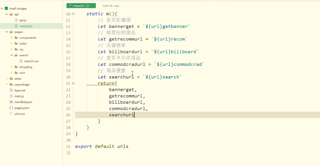Click the api folder icon

11,14
